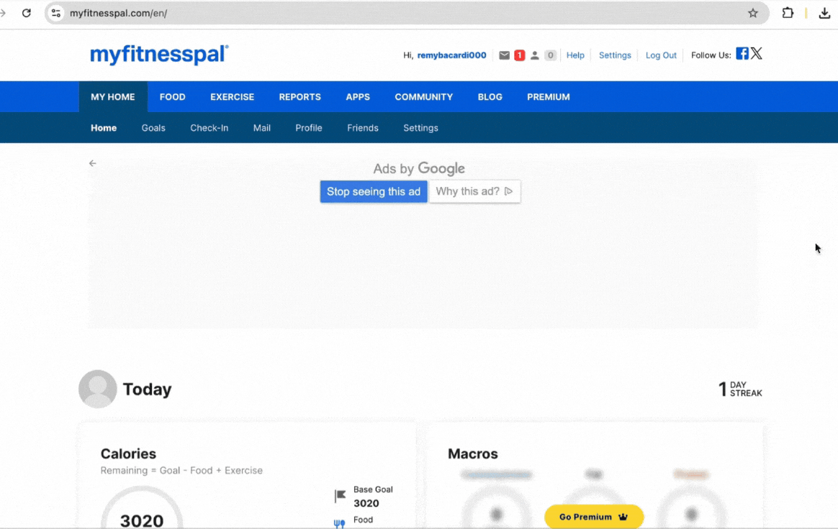Click the Macros card heading
Viewport: 838px width, 529px height.
point(472,454)
